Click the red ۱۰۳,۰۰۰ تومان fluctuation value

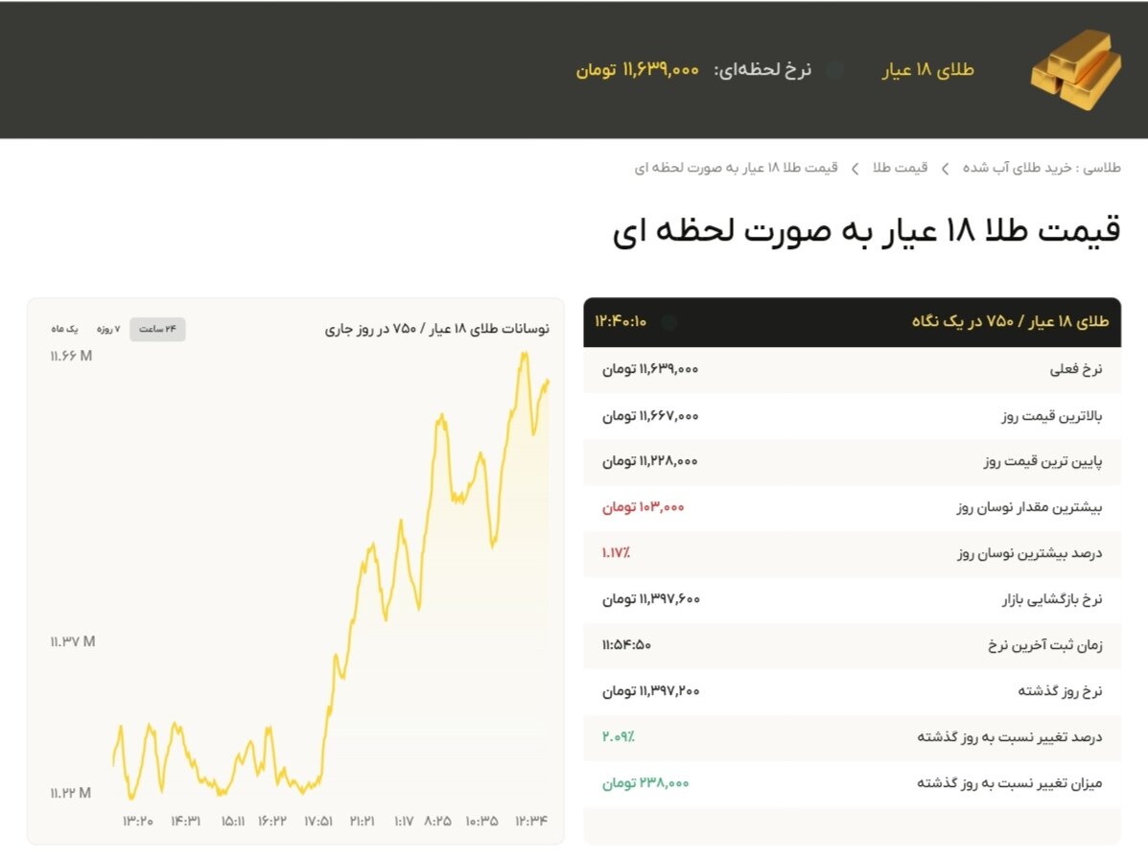[x=641, y=507]
